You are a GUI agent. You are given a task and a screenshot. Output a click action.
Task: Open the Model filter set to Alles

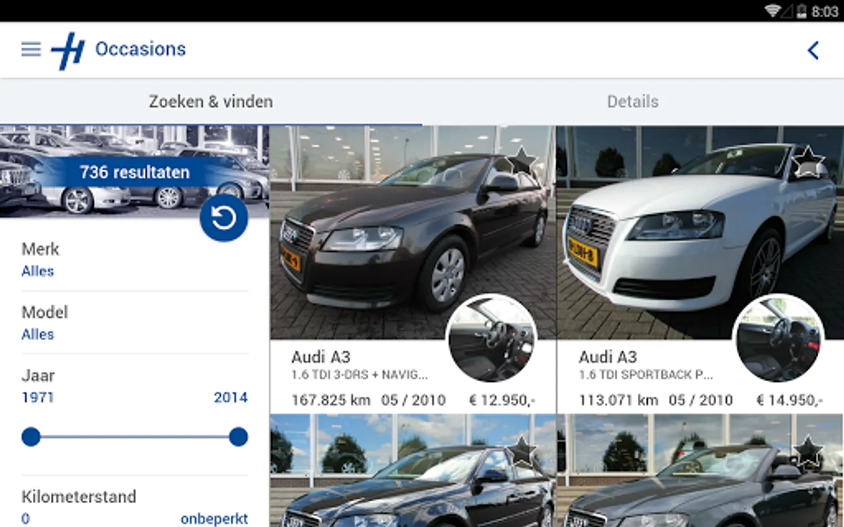point(135,323)
